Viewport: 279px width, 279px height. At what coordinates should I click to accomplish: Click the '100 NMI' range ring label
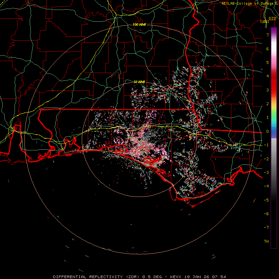pos(139,24)
